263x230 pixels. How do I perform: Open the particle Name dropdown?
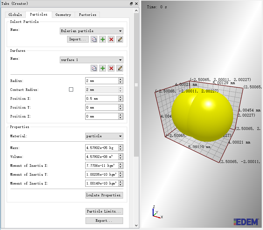(91, 31)
